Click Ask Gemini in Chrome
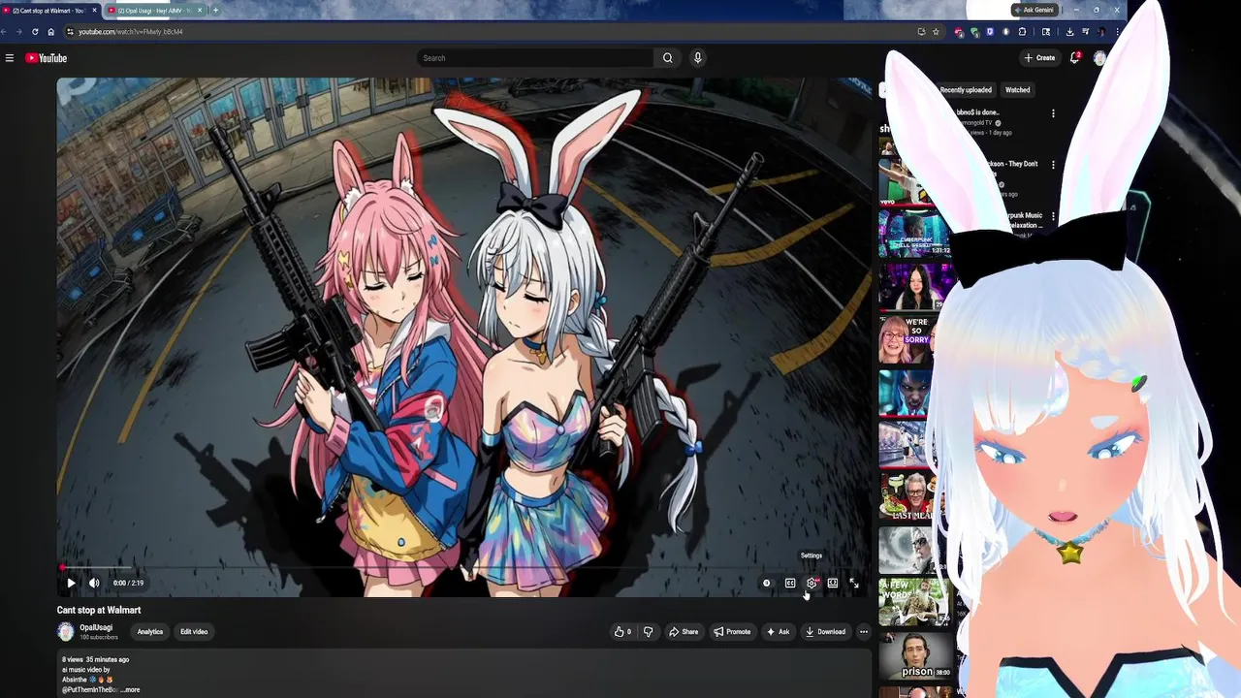 1033,10
